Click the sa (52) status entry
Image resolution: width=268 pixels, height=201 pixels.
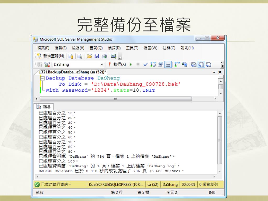(x=153, y=185)
